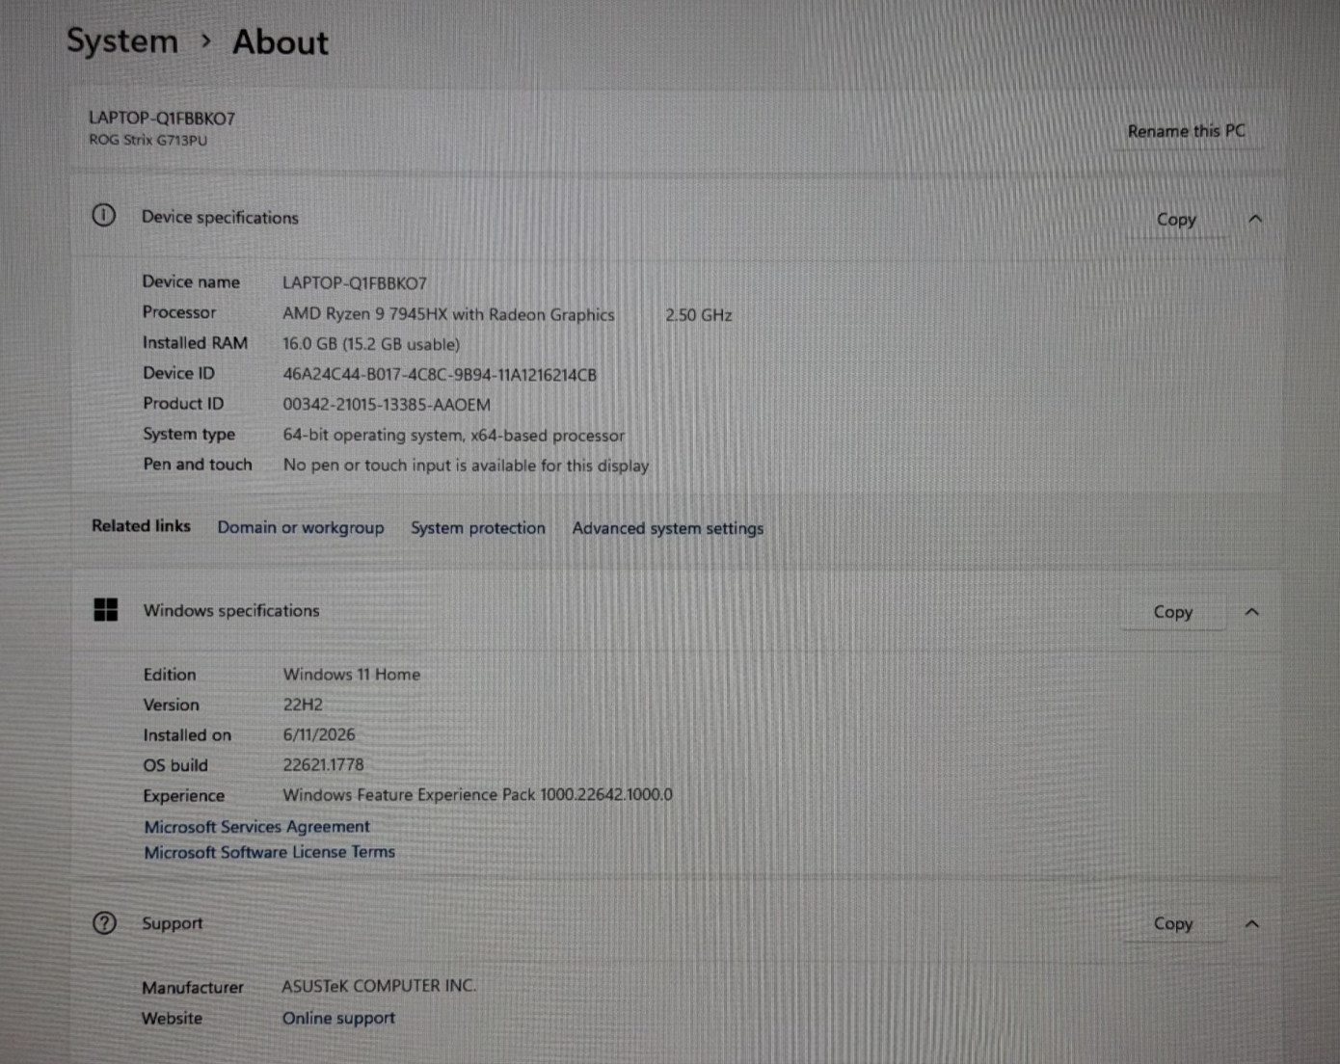The width and height of the screenshot is (1340, 1064).
Task: Click the Device ID field label
Action: (x=179, y=373)
